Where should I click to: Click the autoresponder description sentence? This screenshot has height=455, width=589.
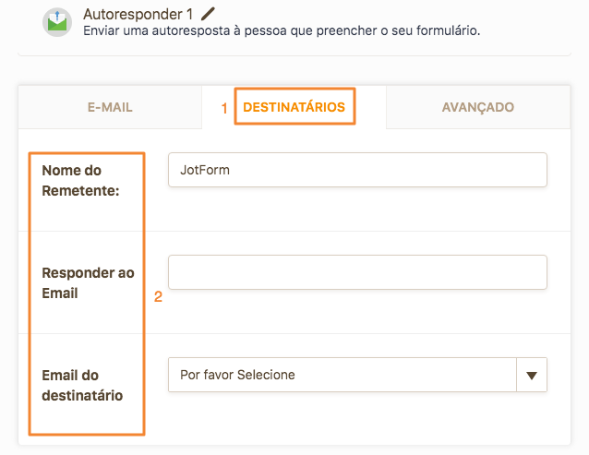[282, 30]
